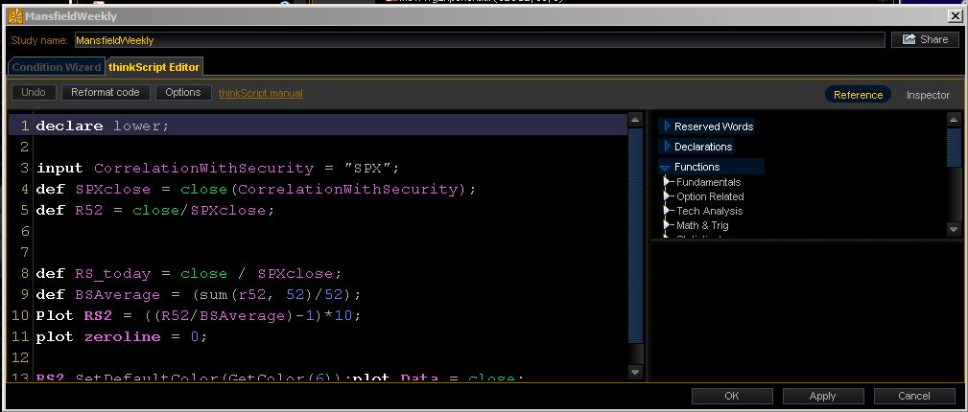This screenshot has height=412, width=968.
Task: Open the thinkScript manual link
Action: 260,93
